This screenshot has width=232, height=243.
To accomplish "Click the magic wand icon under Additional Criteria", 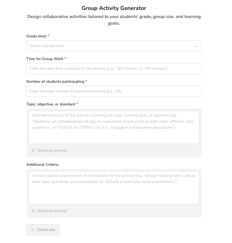I will (x=33, y=211).
